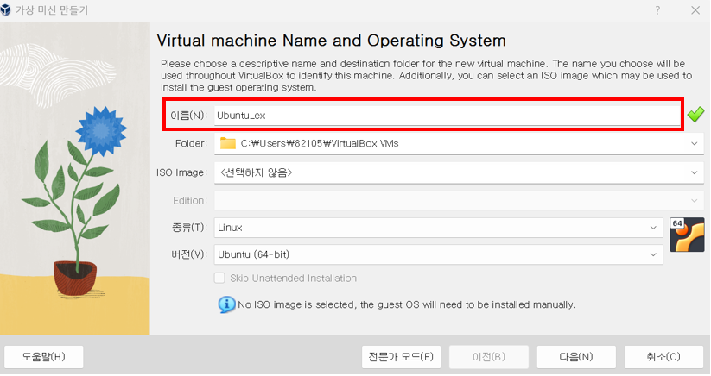Switch to 전문가 모드(E) expert mode
Viewport: 711px width, 376px height.
point(402,357)
